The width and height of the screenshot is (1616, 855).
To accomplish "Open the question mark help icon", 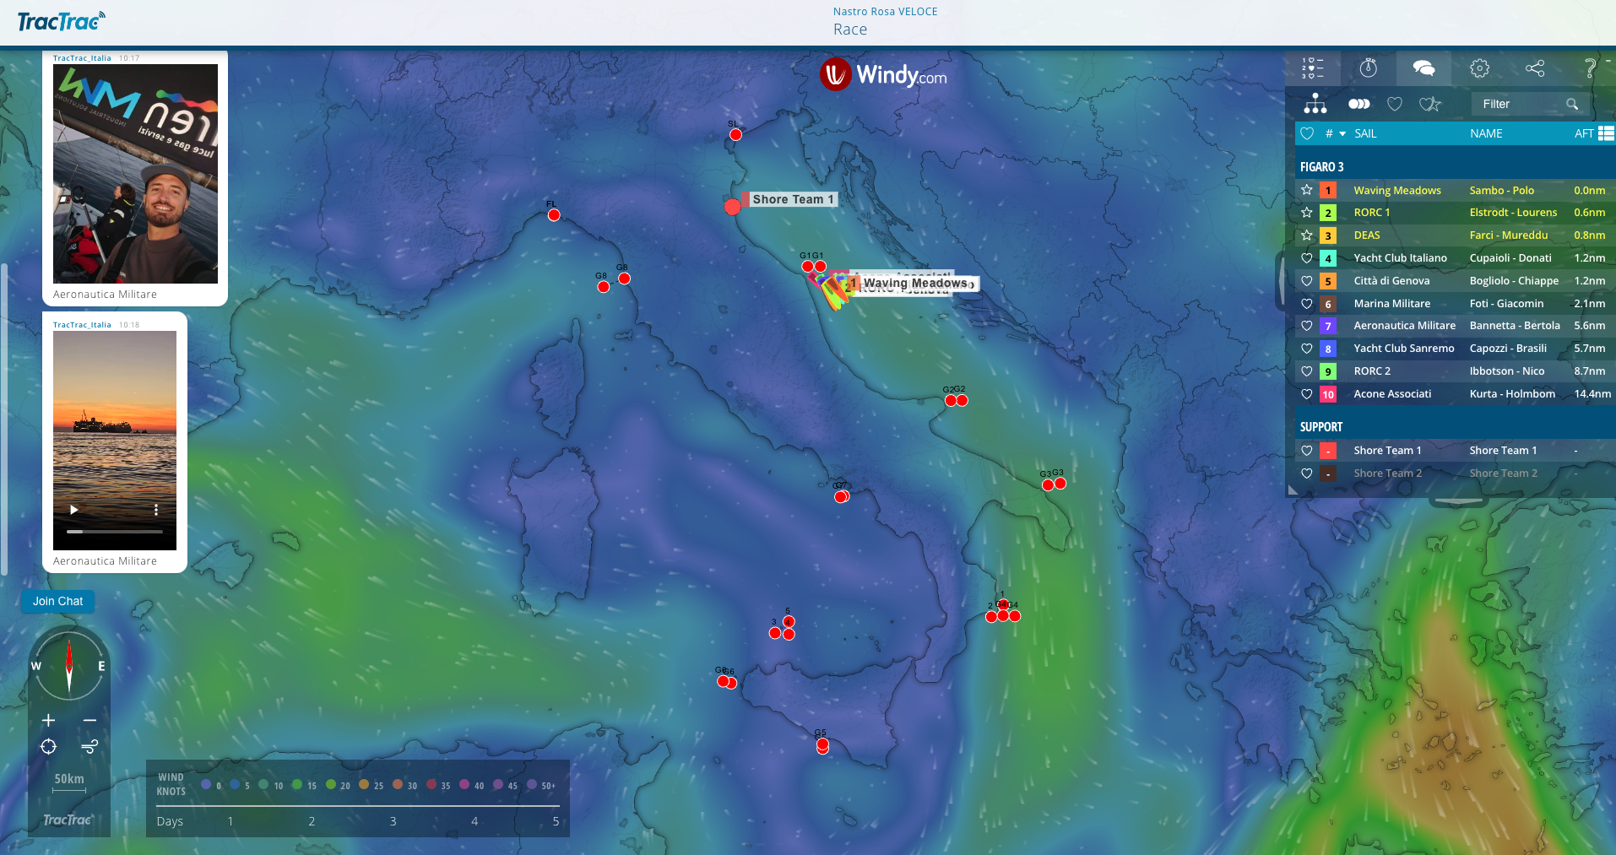I will (1591, 68).
